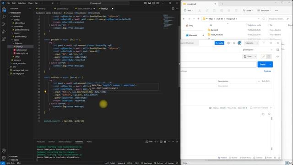Open the Source Control view icon
293x165 pixels.
click(4, 24)
